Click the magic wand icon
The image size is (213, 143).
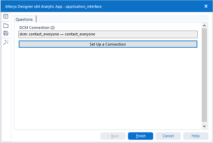click(6, 42)
